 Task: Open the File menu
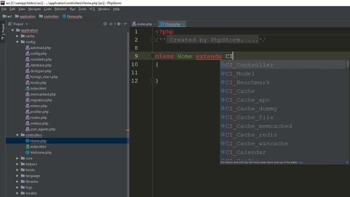(x=4, y=9)
